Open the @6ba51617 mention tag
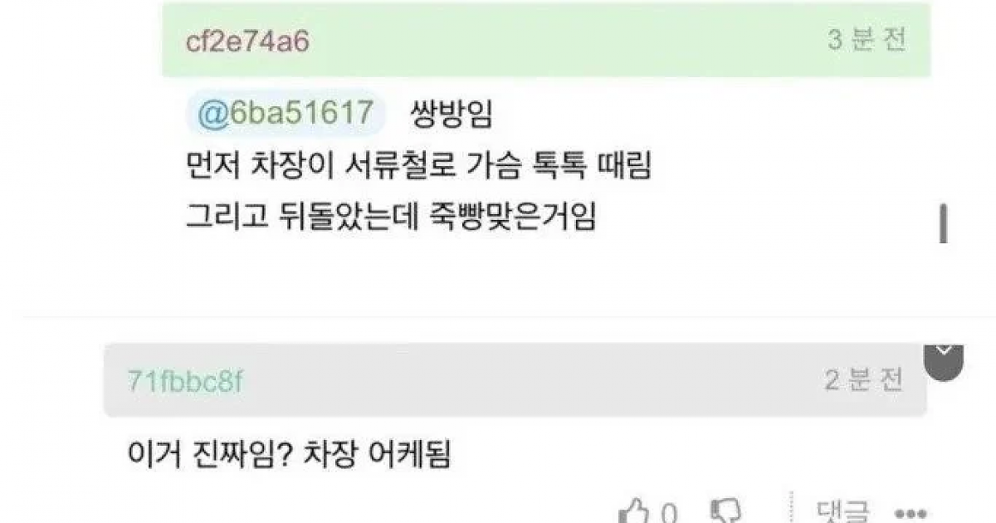 pos(286,114)
